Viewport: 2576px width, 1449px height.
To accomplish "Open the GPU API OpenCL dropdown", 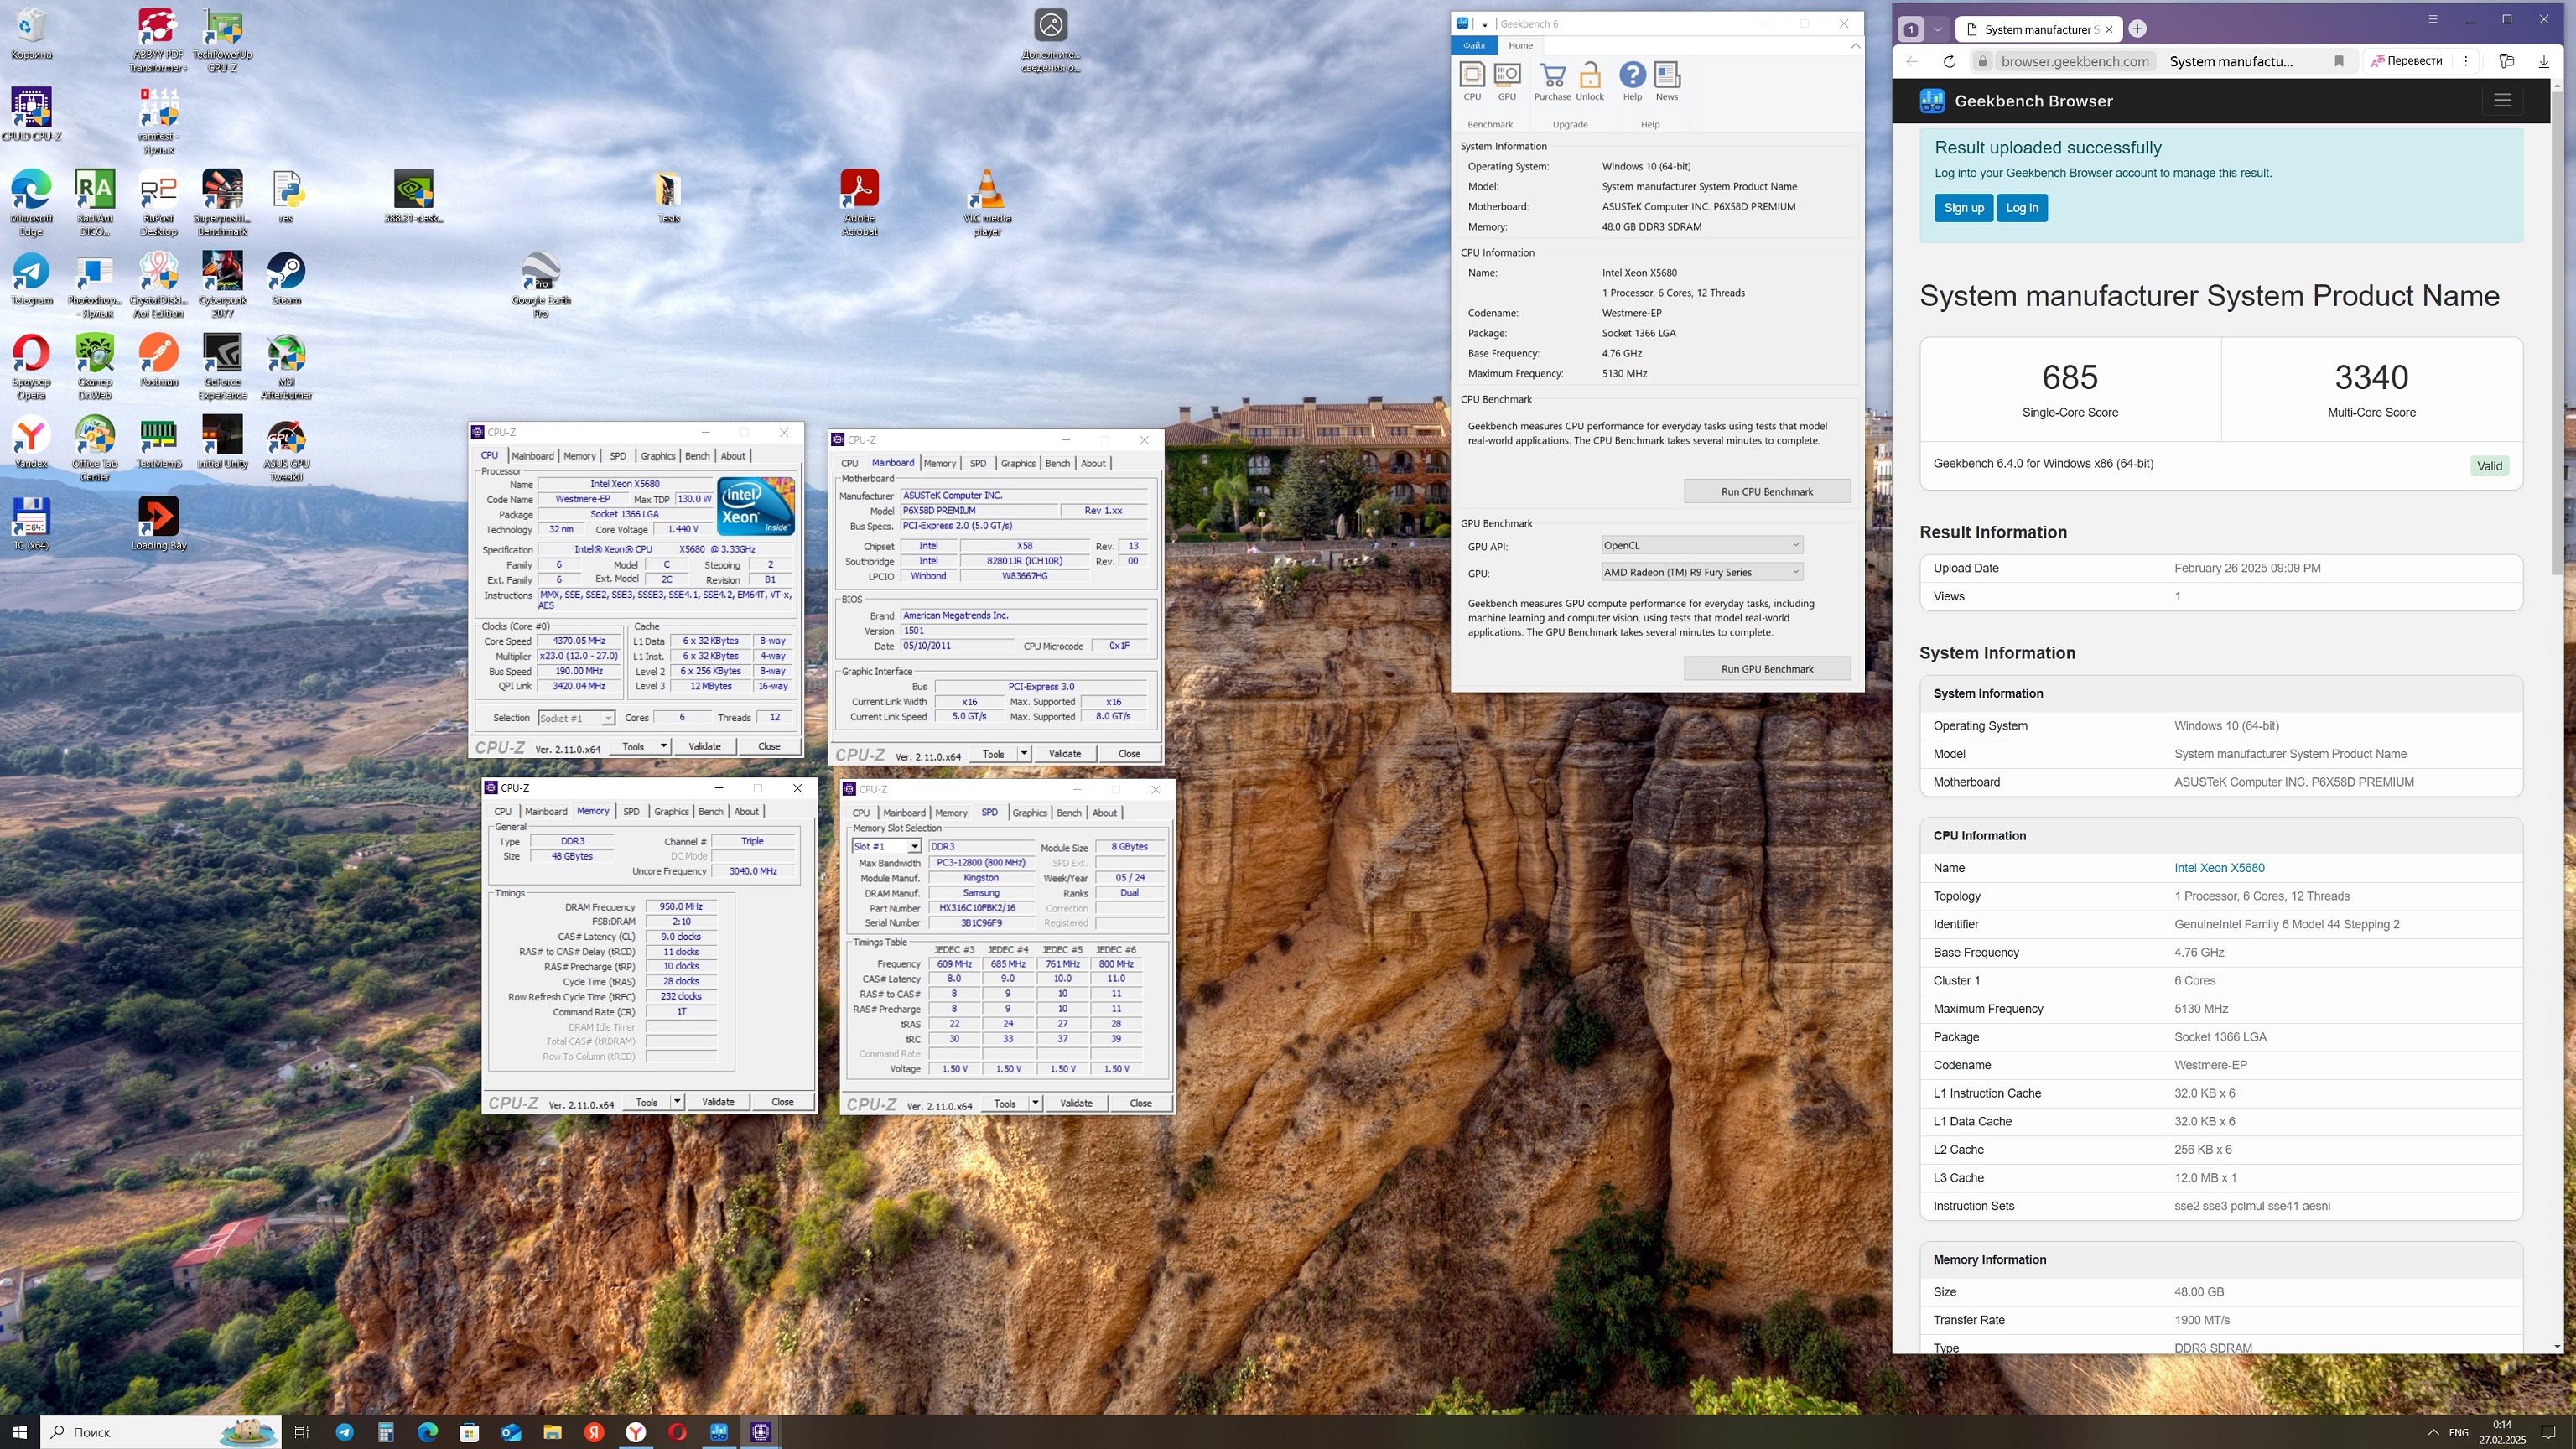I will click(x=1701, y=545).
